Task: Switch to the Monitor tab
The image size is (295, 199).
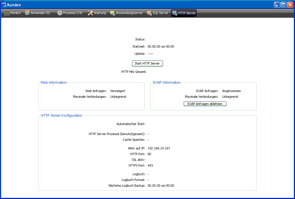Action: click(15, 13)
